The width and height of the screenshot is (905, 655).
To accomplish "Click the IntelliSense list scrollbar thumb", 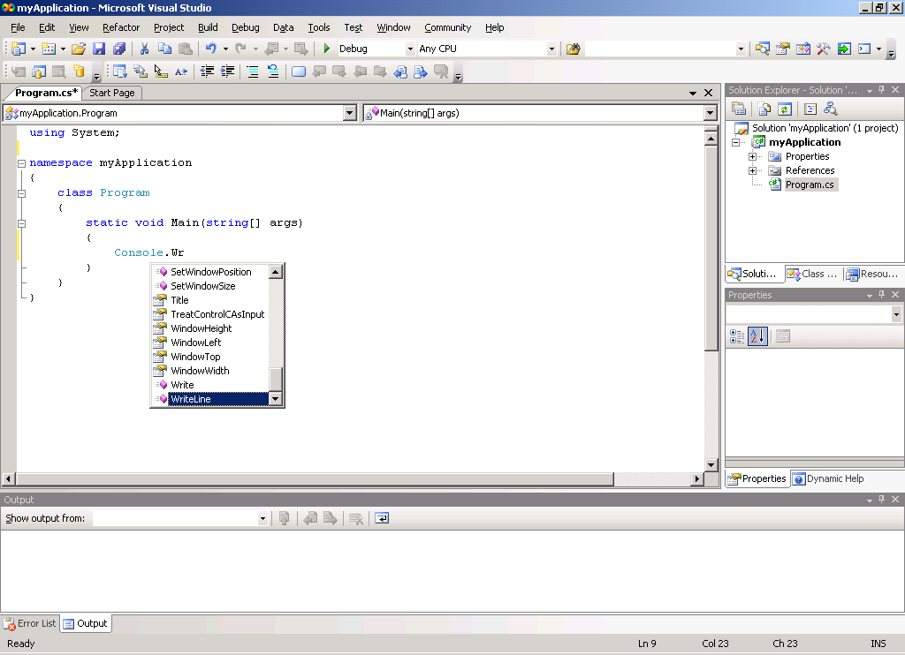I will pos(276,379).
